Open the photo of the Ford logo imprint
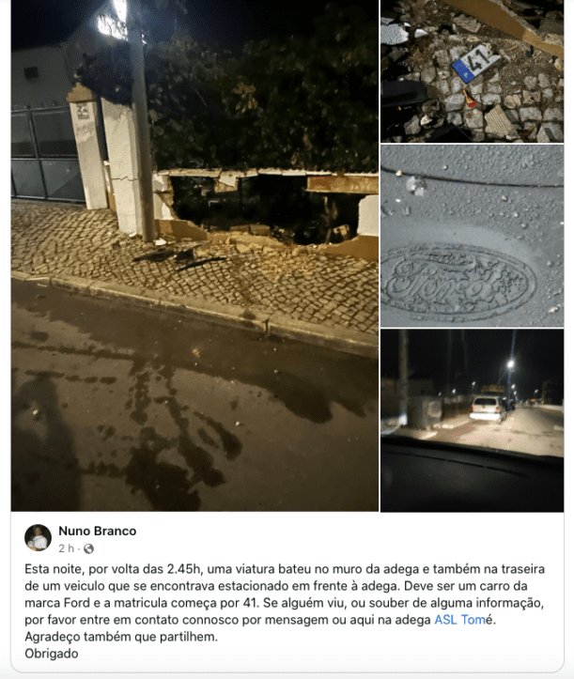The width and height of the screenshot is (574, 679). [x=473, y=236]
